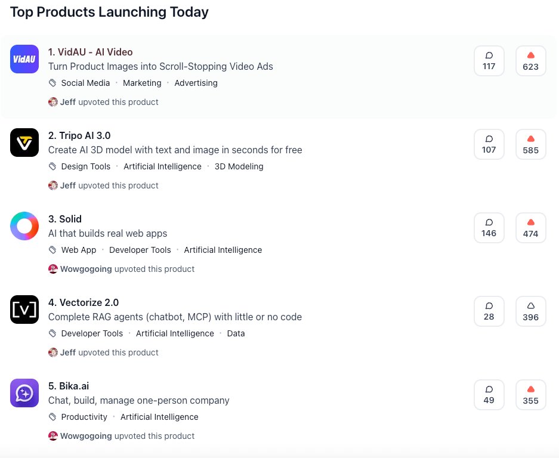
Task: View Solid's 146 comments
Action: [x=489, y=228]
